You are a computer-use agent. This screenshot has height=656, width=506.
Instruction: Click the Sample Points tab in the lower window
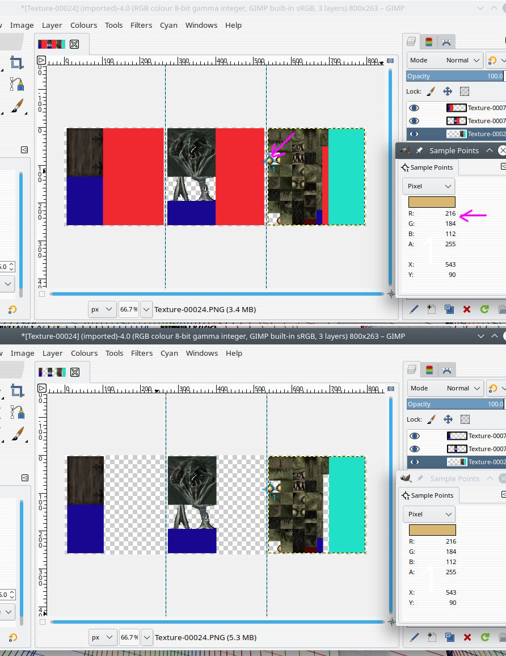click(428, 495)
